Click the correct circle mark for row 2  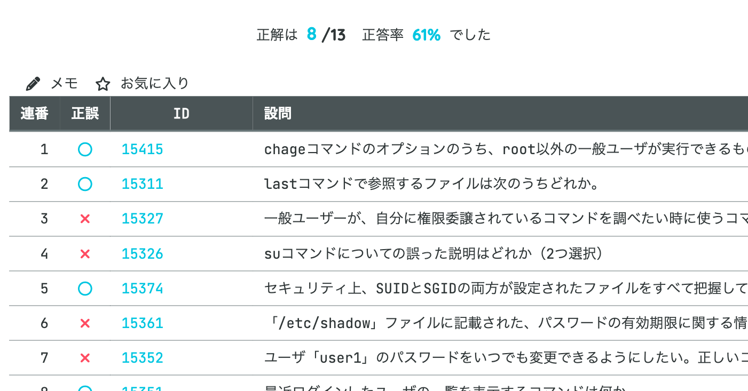pos(85,184)
